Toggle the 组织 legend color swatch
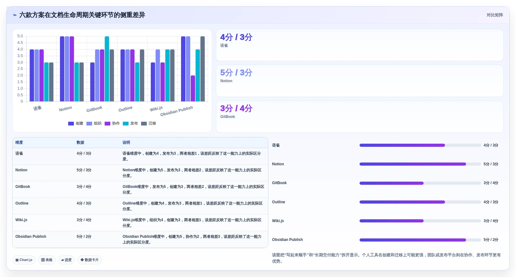Viewport: 516px width, 277px height. [x=89, y=124]
